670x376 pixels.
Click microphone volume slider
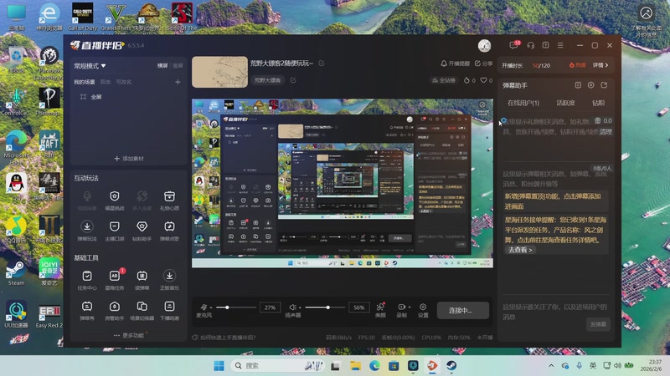coord(236,307)
